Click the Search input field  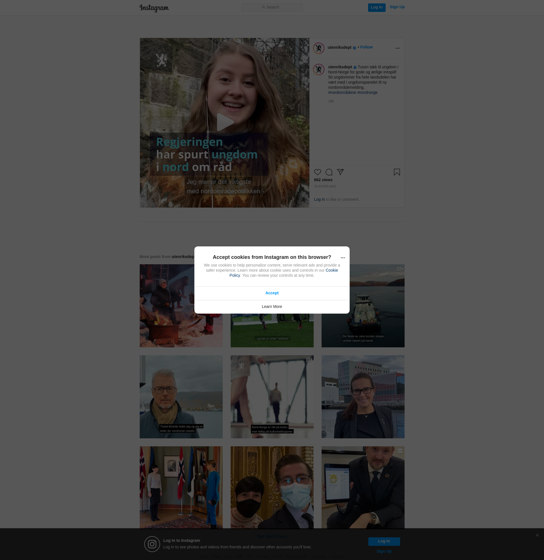click(x=272, y=7)
